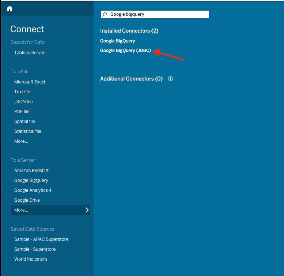Connect to Google Analytics 4
The width and height of the screenshot is (284, 276).
33,190
